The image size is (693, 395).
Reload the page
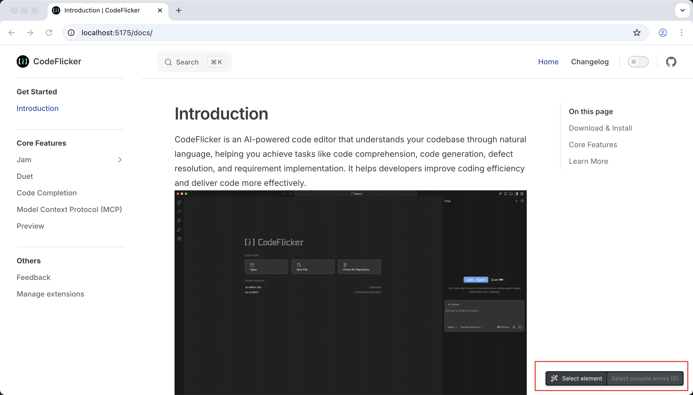coord(49,33)
